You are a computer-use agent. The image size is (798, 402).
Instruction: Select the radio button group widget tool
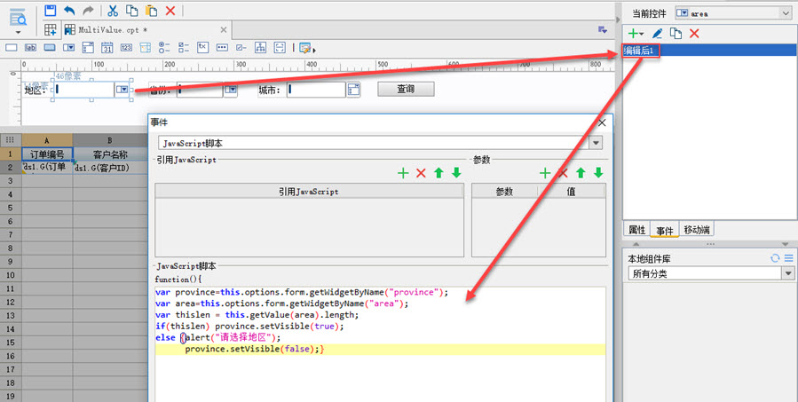pyautogui.click(x=164, y=48)
